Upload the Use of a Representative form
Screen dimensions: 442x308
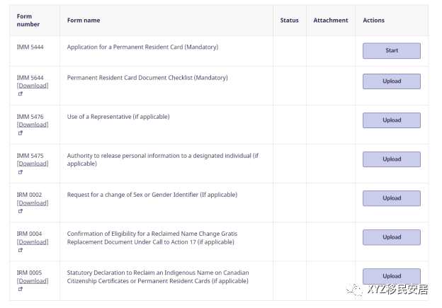coord(391,120)
